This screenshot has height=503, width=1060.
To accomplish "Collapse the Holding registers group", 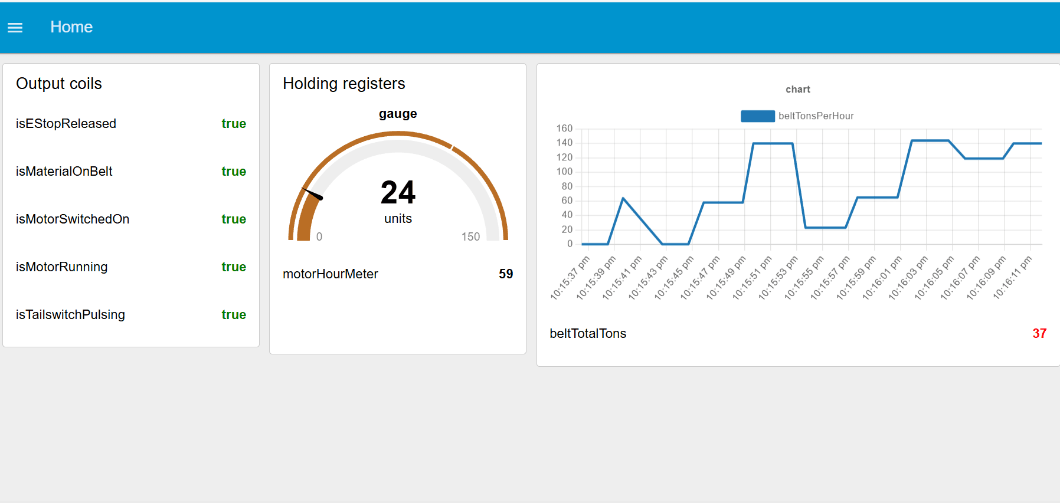I will 344,83.
